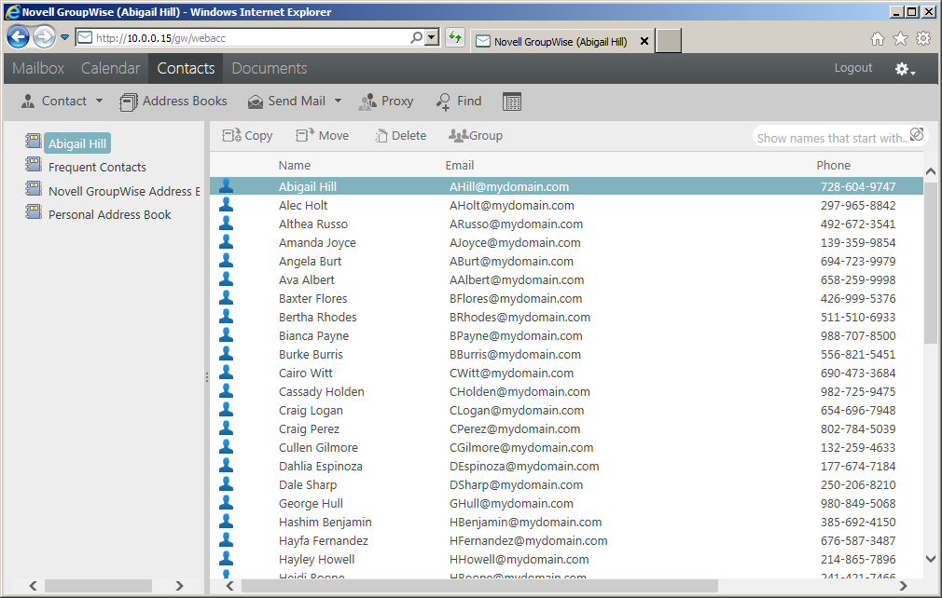Click the Find toolbar button
Viewport: 942px width, 598px height.
(459, 102)
